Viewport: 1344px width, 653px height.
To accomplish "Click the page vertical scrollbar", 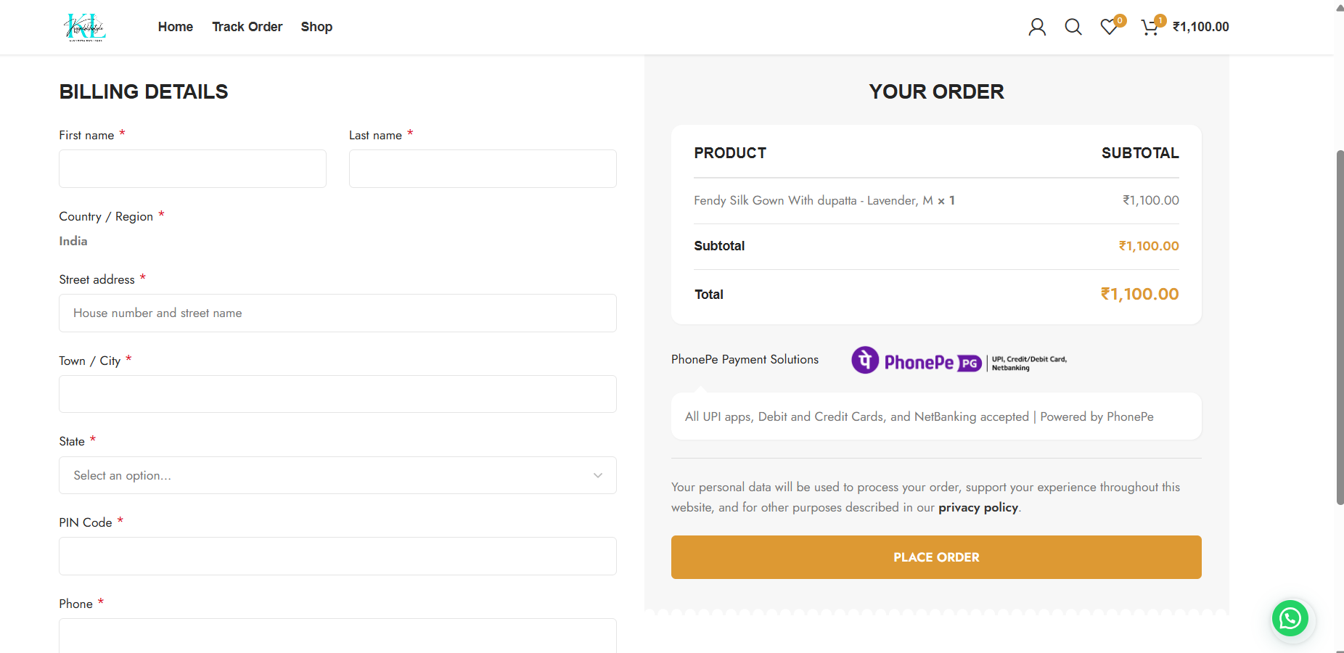I will tap(1340, 326).
